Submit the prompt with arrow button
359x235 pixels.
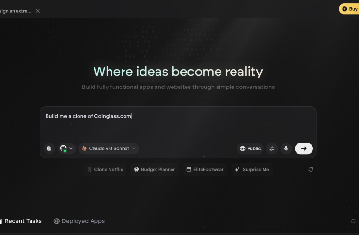tap(304, 148)
